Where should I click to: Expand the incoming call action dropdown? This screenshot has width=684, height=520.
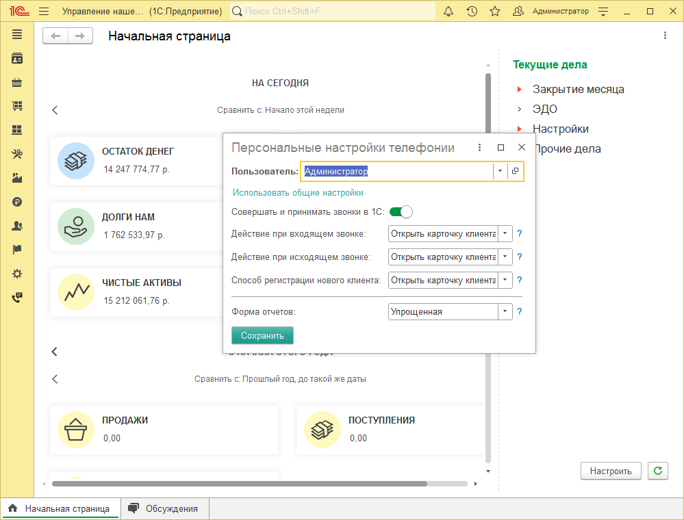click(505, 233)
